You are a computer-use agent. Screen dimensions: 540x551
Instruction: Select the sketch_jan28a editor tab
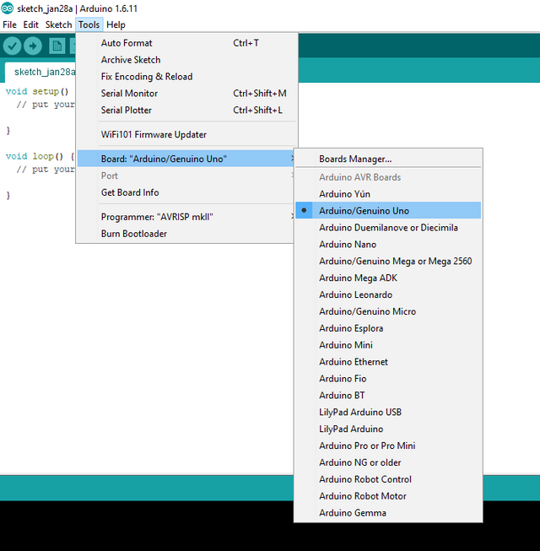pos(41,72)
